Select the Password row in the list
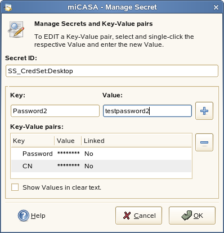Screen dimensions: 224x233 (x=101, y=154)
